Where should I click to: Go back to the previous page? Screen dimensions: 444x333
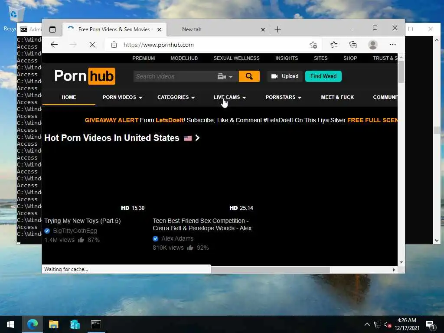click(54, 45)
